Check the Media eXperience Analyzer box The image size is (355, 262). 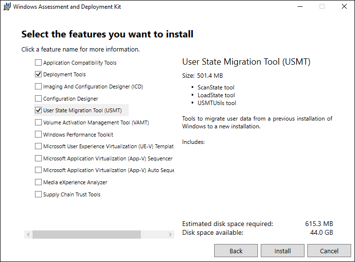point(38,182)
